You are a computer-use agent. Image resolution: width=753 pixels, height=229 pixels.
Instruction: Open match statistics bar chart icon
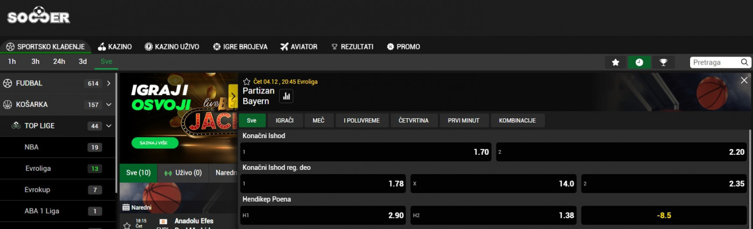coord(286,96)
